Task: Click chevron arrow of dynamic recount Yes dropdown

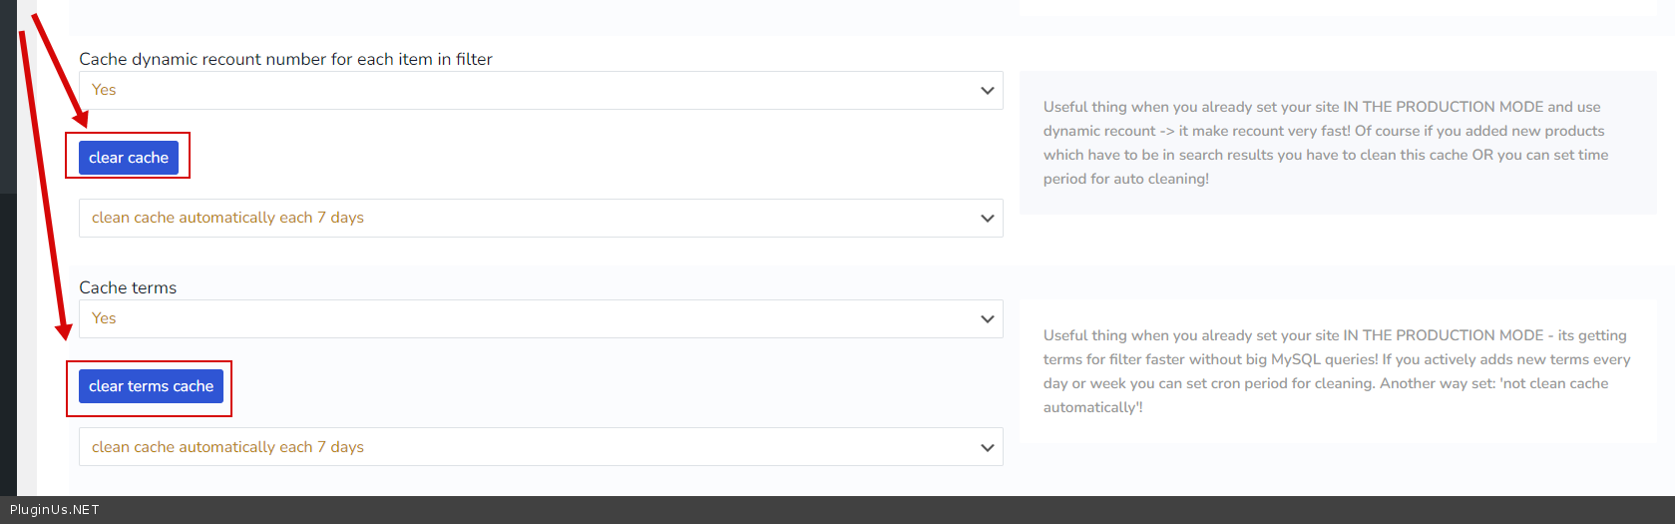Action: coord(987,91)
